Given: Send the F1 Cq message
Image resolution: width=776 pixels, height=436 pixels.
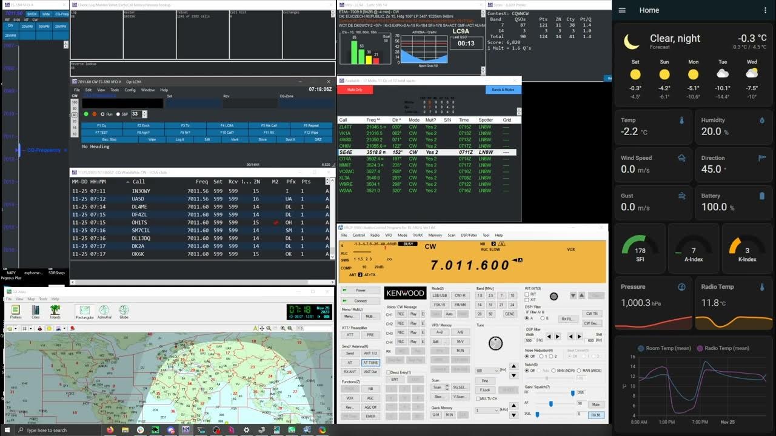Looking at the screenshot, I should tap(101, 125).
